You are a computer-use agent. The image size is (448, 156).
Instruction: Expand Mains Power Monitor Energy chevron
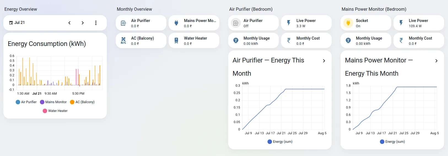436,61
